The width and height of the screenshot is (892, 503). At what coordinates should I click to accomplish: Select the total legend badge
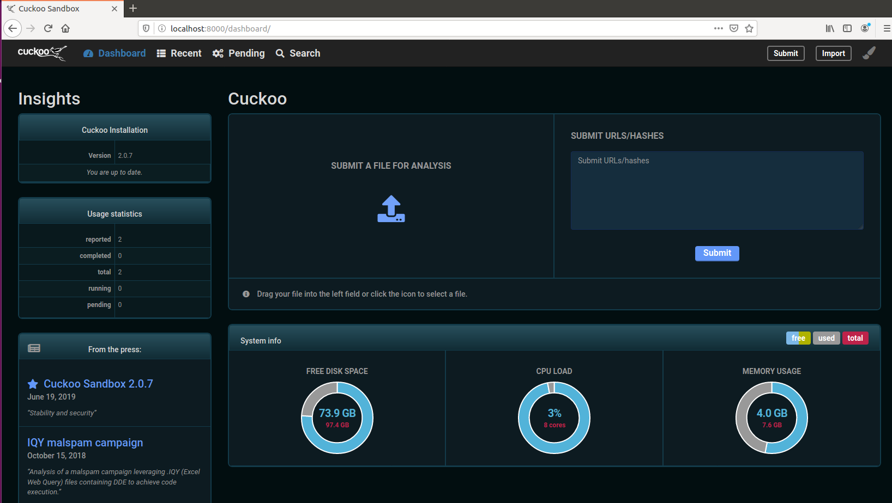855,338
